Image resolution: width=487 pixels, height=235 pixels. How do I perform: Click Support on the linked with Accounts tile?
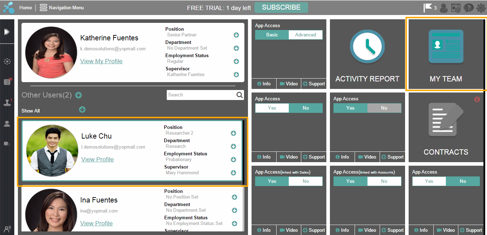[x=392, y=230]
